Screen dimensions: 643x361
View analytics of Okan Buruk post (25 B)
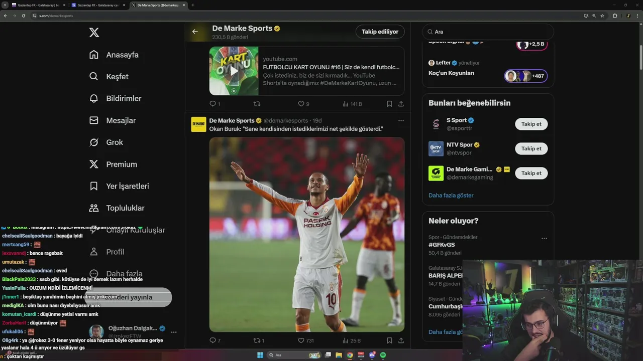click(351, 340)
